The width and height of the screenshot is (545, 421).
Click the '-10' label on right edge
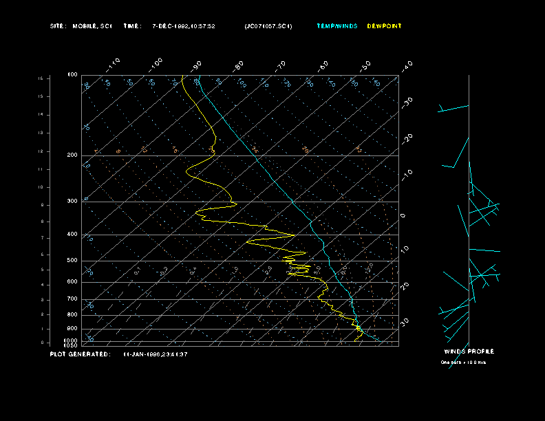(x=407, y=175)
